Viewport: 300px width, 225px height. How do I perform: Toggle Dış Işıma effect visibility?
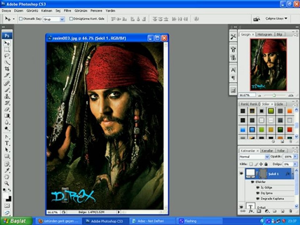pos(258,193)
